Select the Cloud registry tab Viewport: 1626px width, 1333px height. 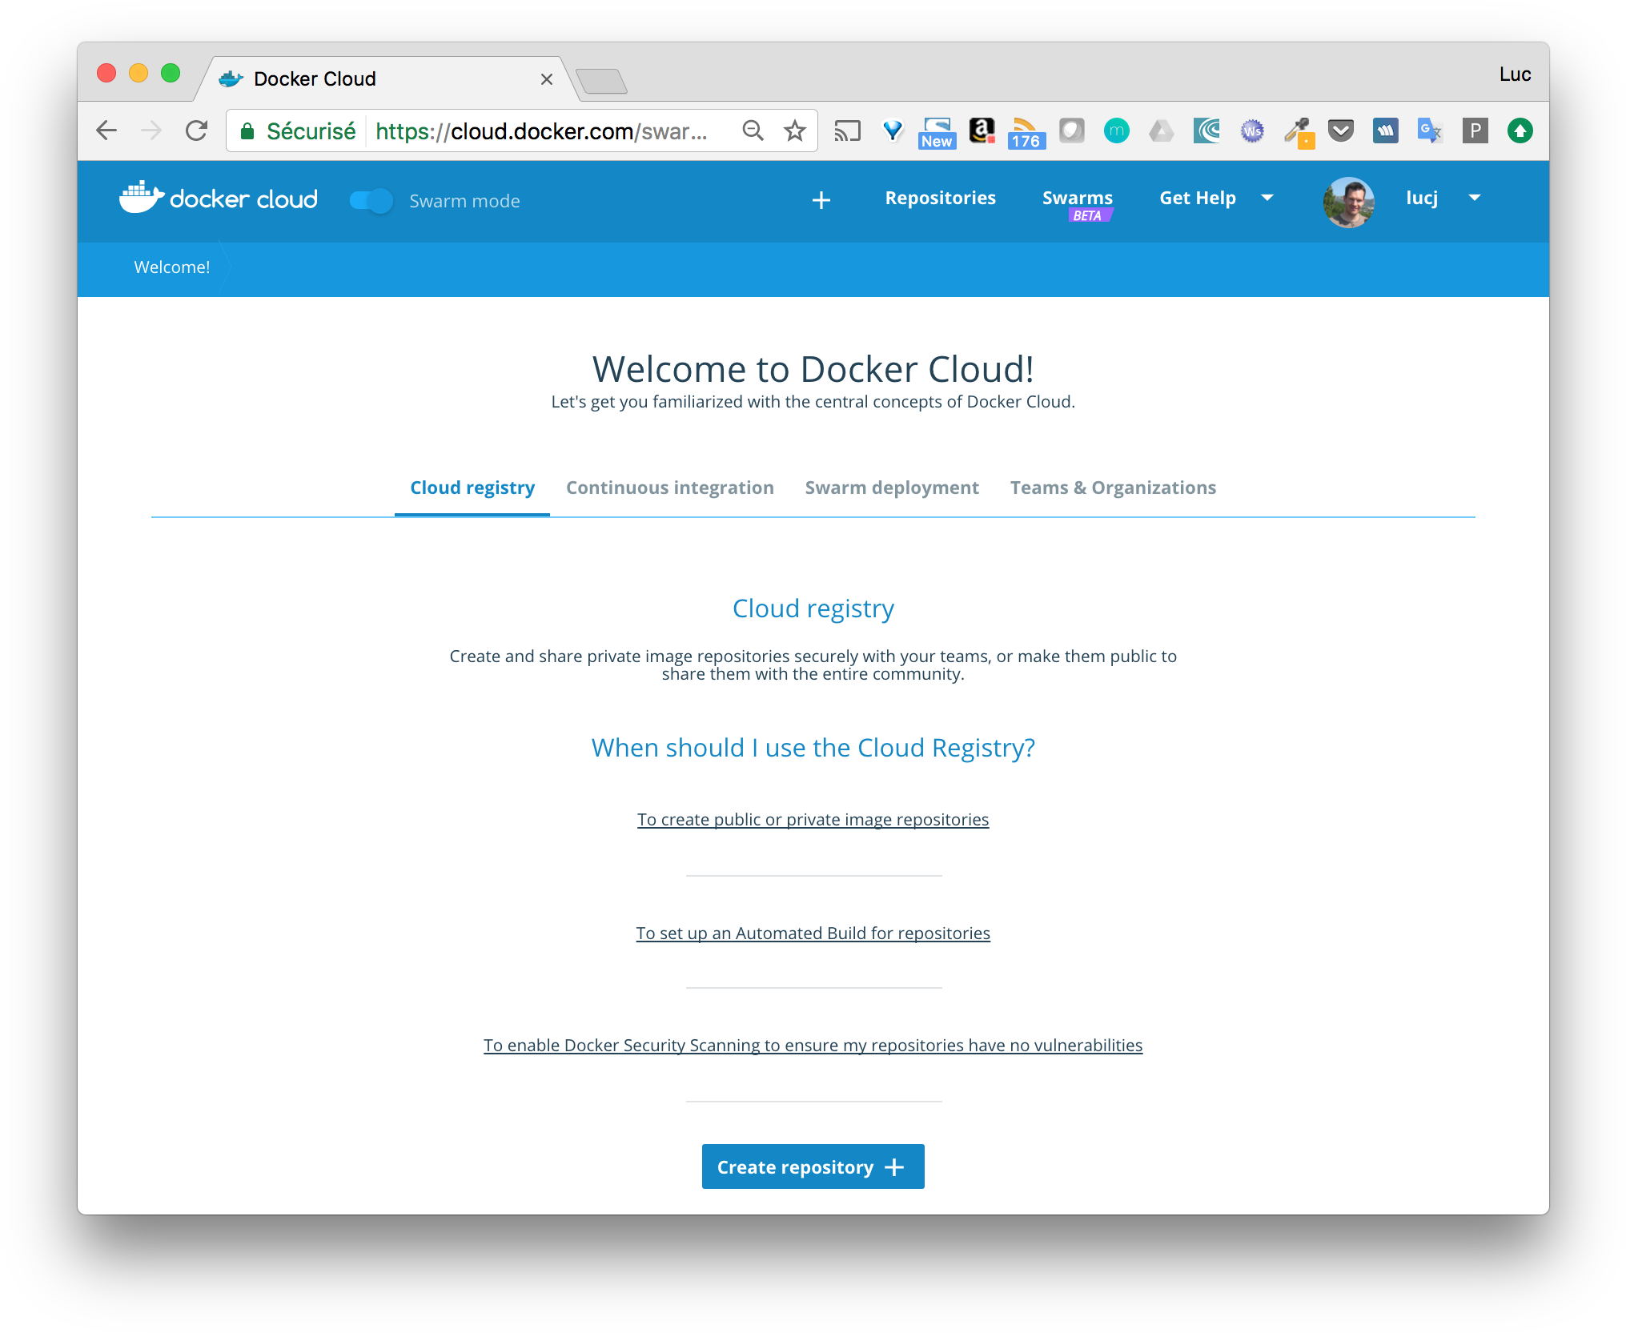472,488
